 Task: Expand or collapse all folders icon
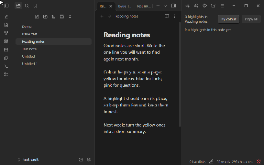click(70, 17)
